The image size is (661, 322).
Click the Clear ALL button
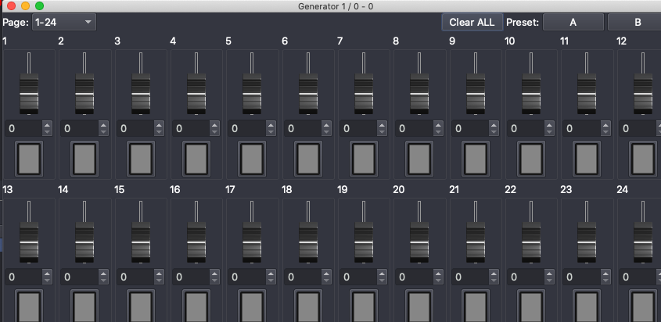(472, 23)
